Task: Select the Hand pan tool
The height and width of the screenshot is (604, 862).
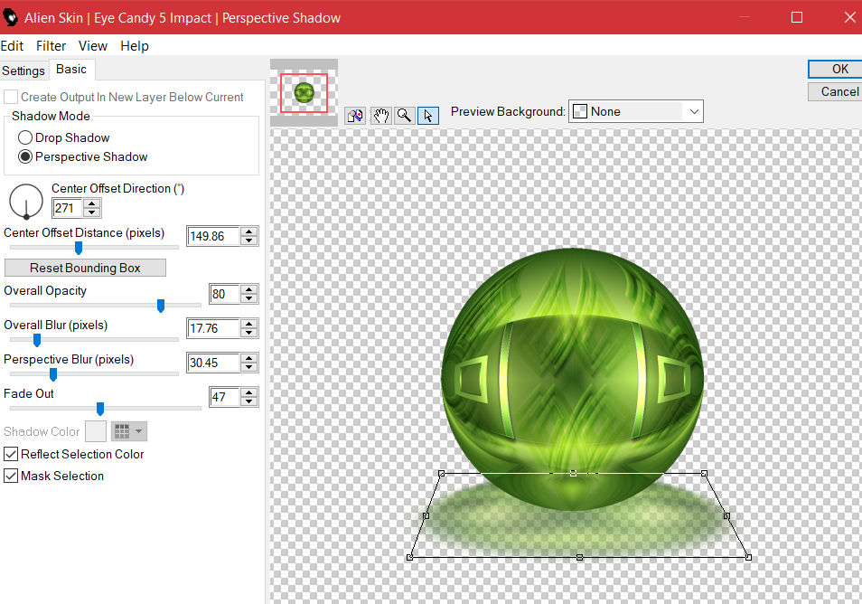Action: click(x=380, y=115)
